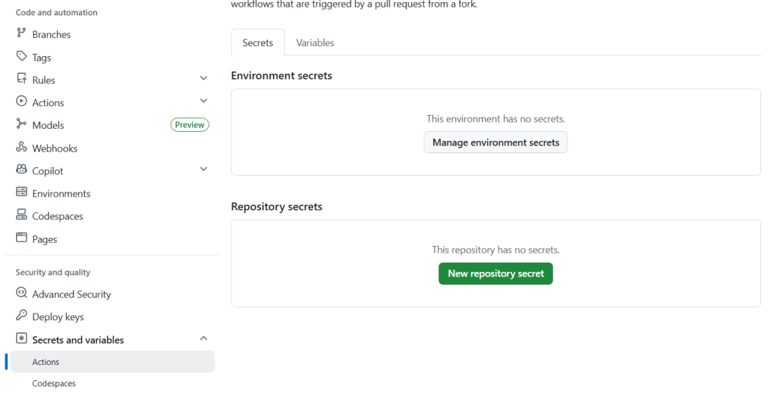Click the Environments icon in sidebar
This screenshot has width=777, height=393.
click(x=21, y=193)
